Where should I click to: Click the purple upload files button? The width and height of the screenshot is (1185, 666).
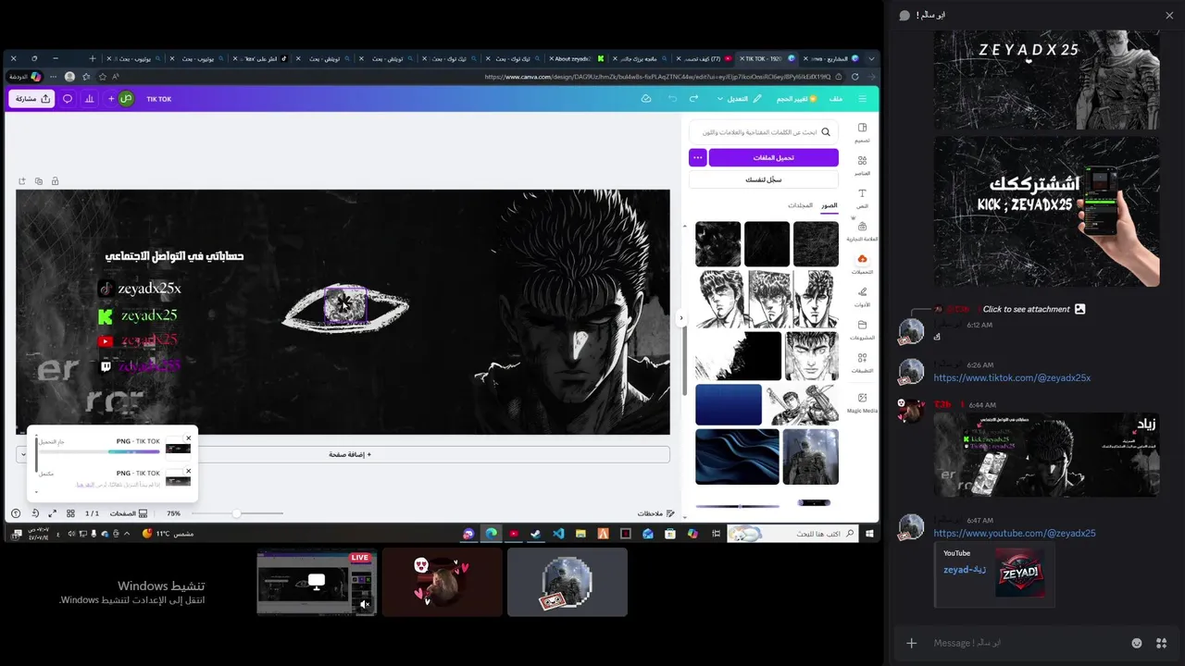tap(774, 157)
